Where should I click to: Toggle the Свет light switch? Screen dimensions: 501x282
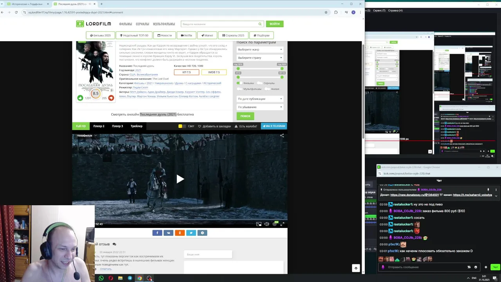point(181,126)
